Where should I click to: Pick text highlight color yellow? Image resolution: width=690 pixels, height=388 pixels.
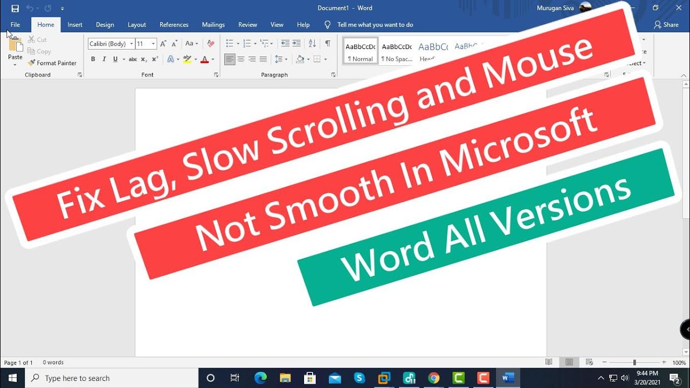(x=187, y=59)
